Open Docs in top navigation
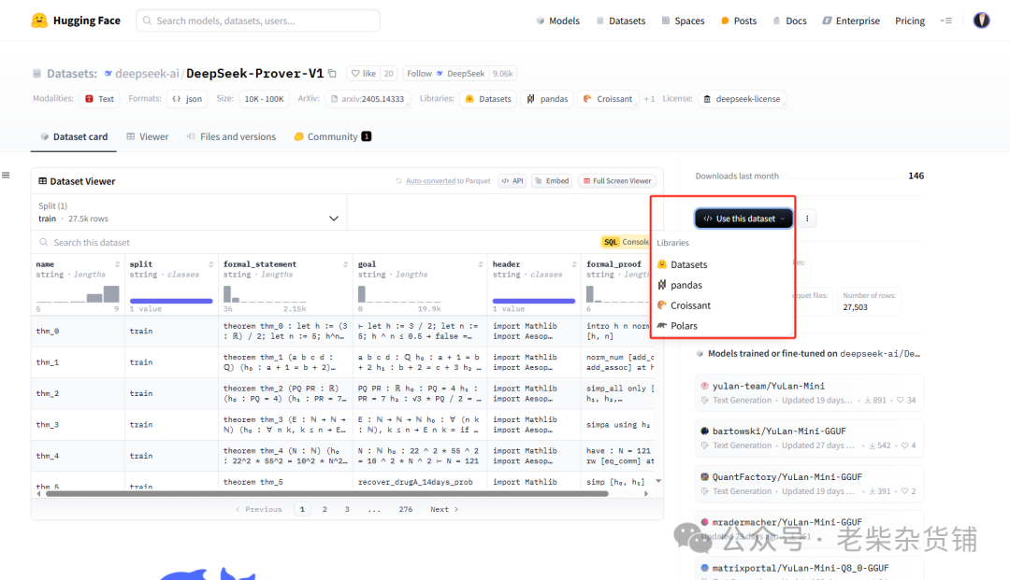This screenshot has width=1010, height=580. click(x=789, y=21)
